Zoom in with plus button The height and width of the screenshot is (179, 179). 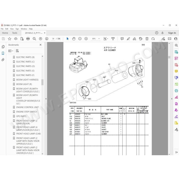click(86, 39)
